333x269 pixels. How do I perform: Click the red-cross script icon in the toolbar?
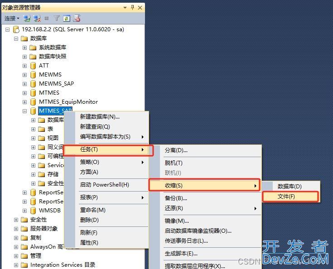point(77,19)
